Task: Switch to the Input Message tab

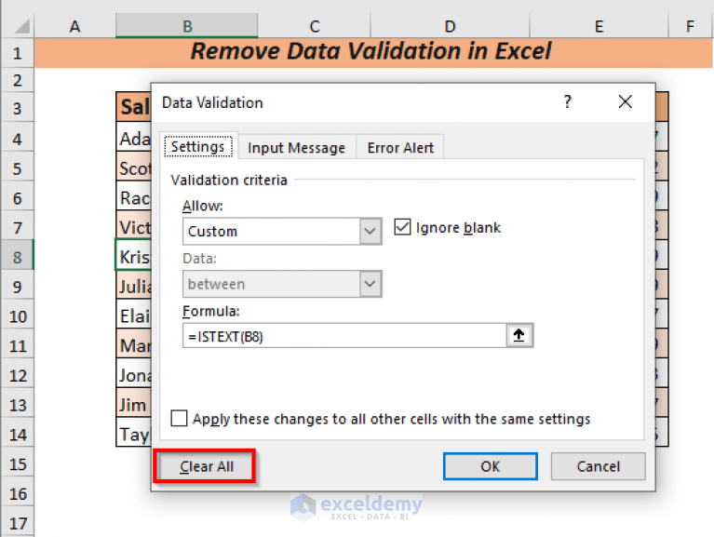Action: pyautogui.click(x=296, y=148)
